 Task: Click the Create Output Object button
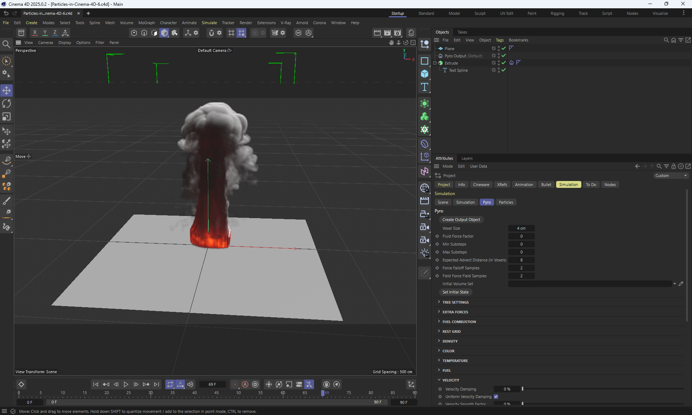click(x=461, y=220)
